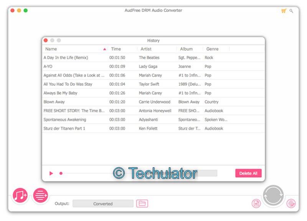Open the converted history list icon
Screen dimensions: 307x221
(291, 203)
